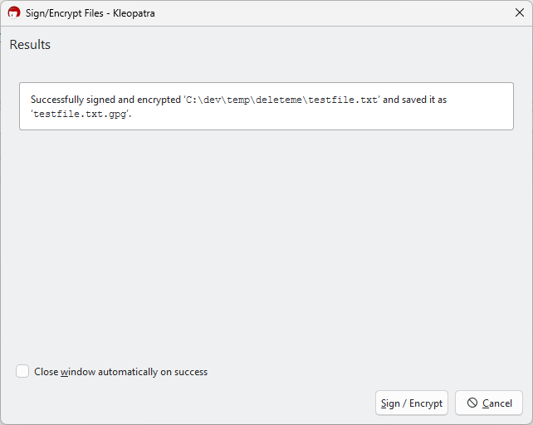Screen dimensions: 533x425
Task: Click the word 'Encrypt' on Sign / Encrypt button
Action: click(x=425, y=403)
